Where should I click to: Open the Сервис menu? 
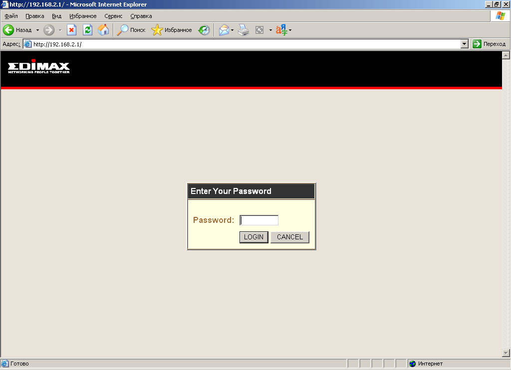pyautogui.click(x=113, y=16)
